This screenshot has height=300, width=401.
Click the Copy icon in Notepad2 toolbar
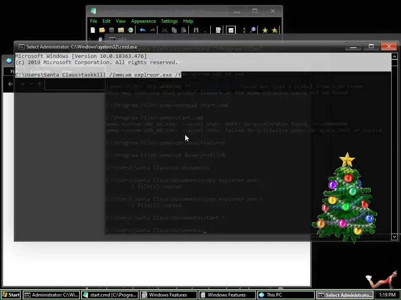click(x=174, y=30)
